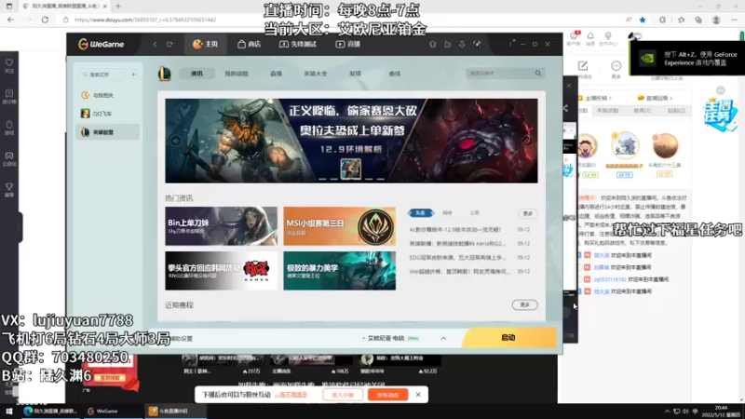The image size is (745, 419).
Task: Select 英雄联盟 in WeGame sidebar
Action: (x=107, y=132)
